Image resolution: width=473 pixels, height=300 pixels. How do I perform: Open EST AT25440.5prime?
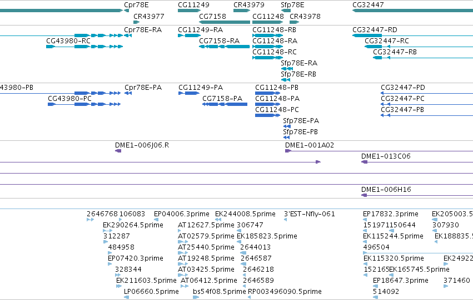click(206, 247)
